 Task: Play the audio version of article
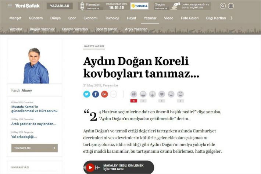(x=90, y=168)
